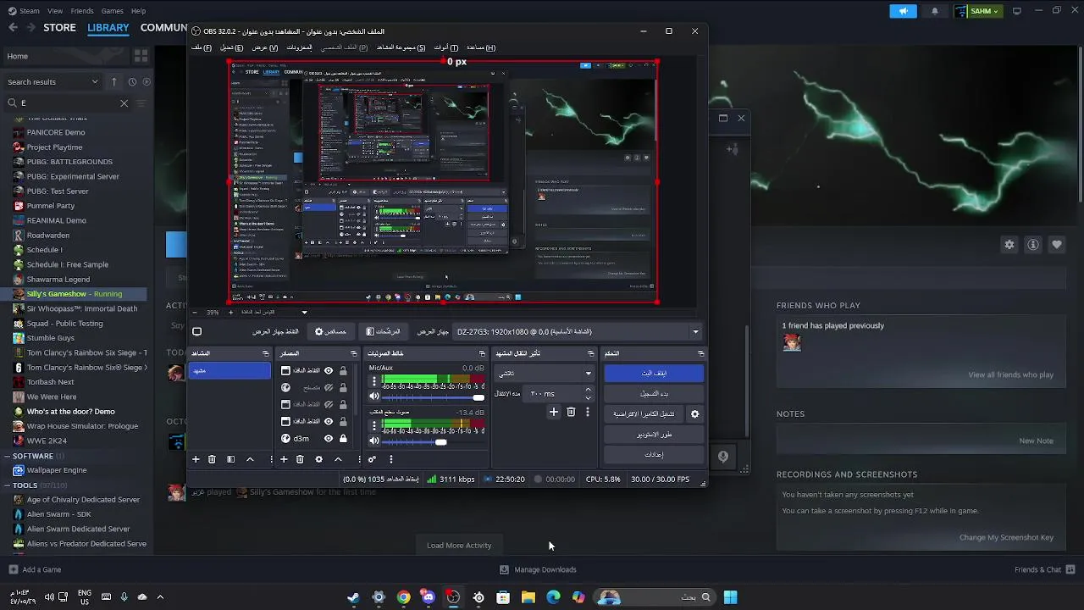Mute the desktop audio speaker icon
This screenshot has height=610, width=1084.
[374, 441]
